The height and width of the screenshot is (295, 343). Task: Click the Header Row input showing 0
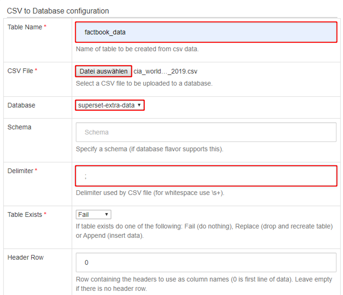point(206,263)
